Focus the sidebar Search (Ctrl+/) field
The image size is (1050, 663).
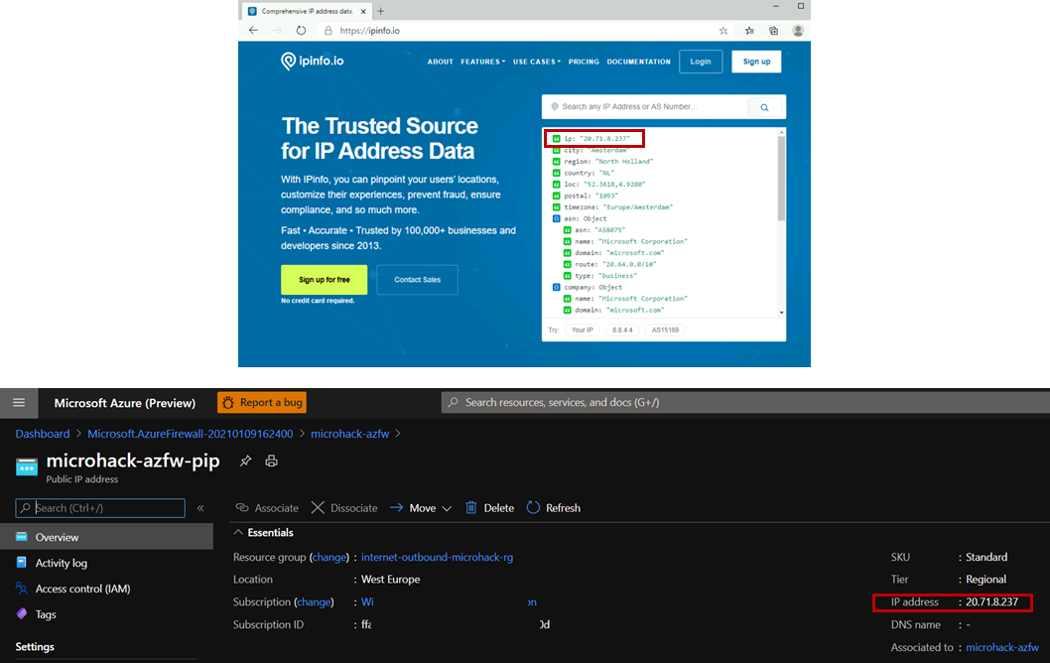(x=100, y=507)
